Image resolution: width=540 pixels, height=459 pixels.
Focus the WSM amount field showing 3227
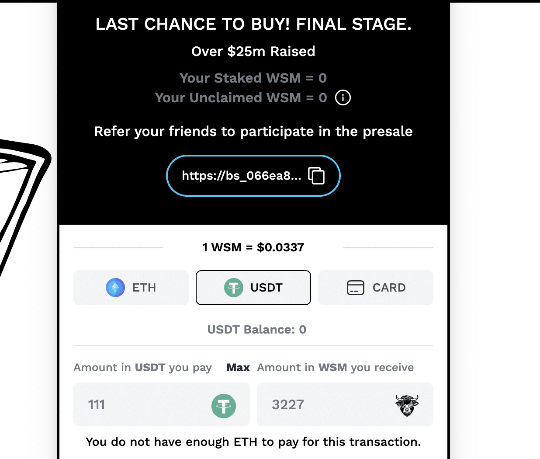[x=345, y=404]
